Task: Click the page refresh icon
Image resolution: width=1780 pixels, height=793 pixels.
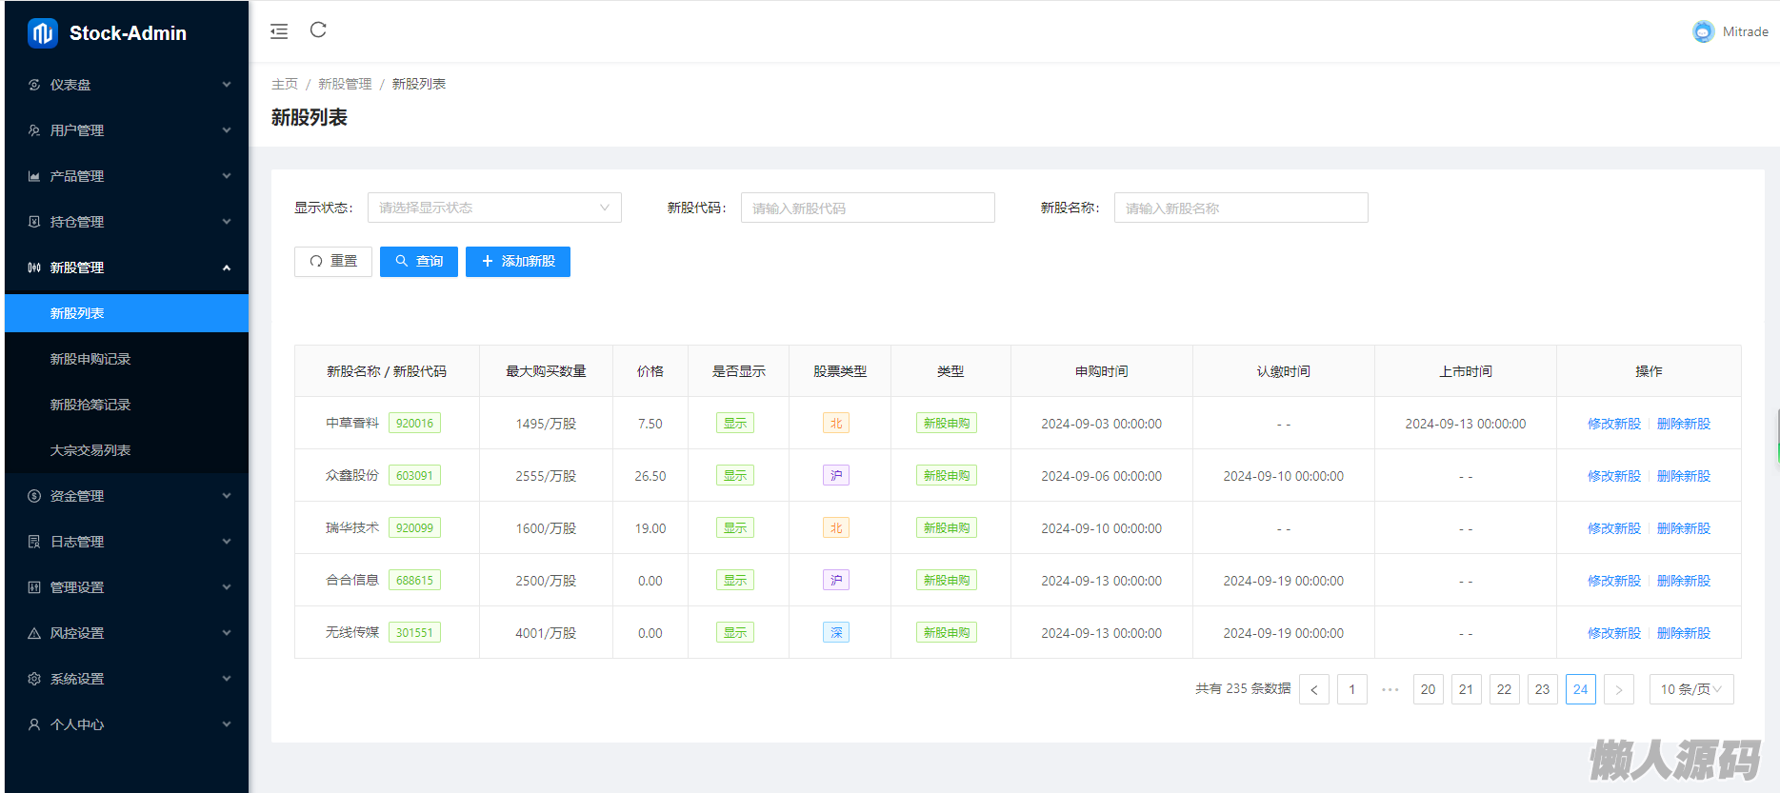Action: (318, 30)
